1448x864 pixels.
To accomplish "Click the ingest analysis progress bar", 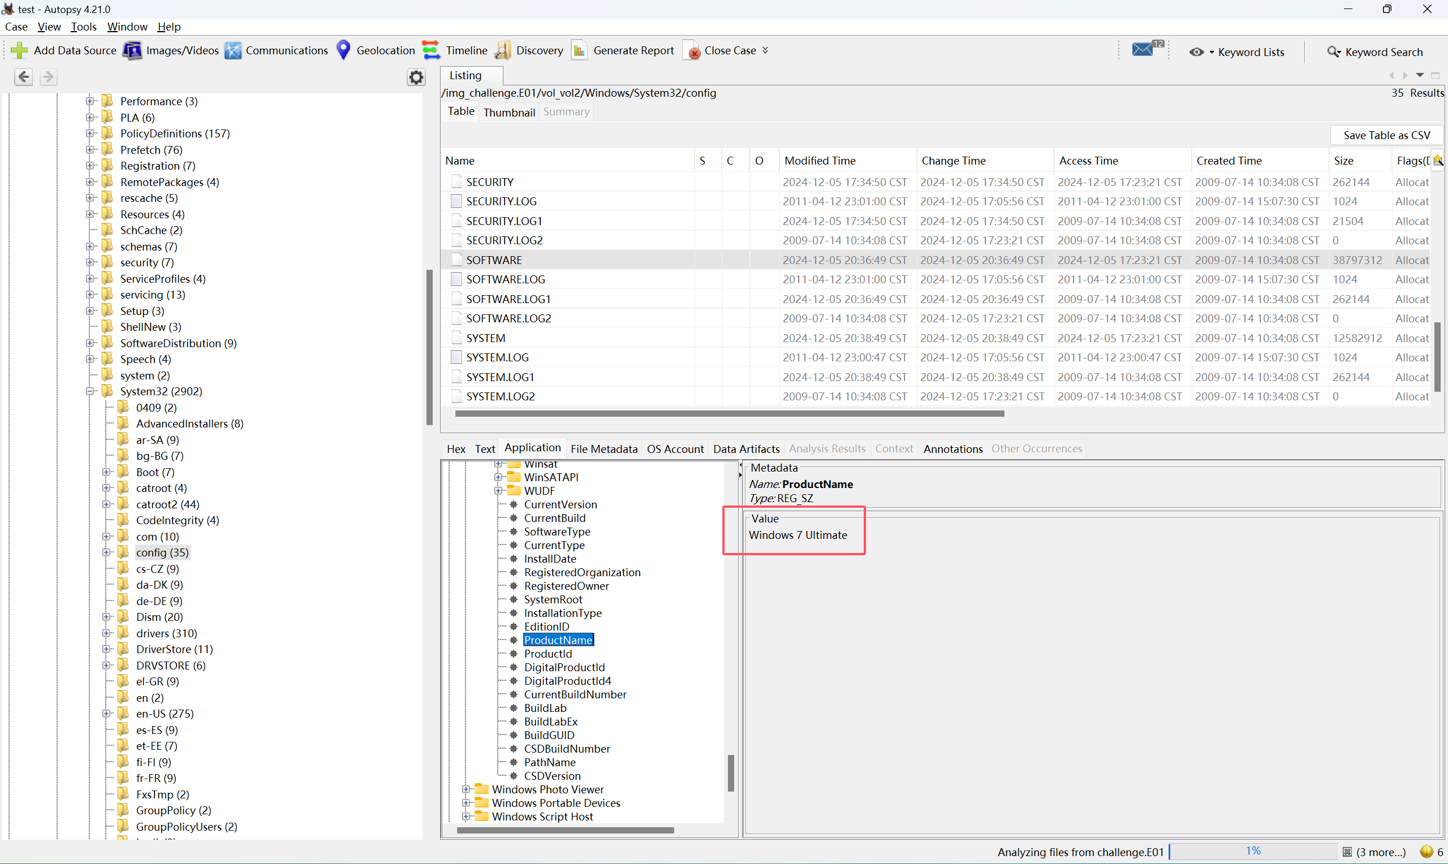I will tap(1253, 851).
